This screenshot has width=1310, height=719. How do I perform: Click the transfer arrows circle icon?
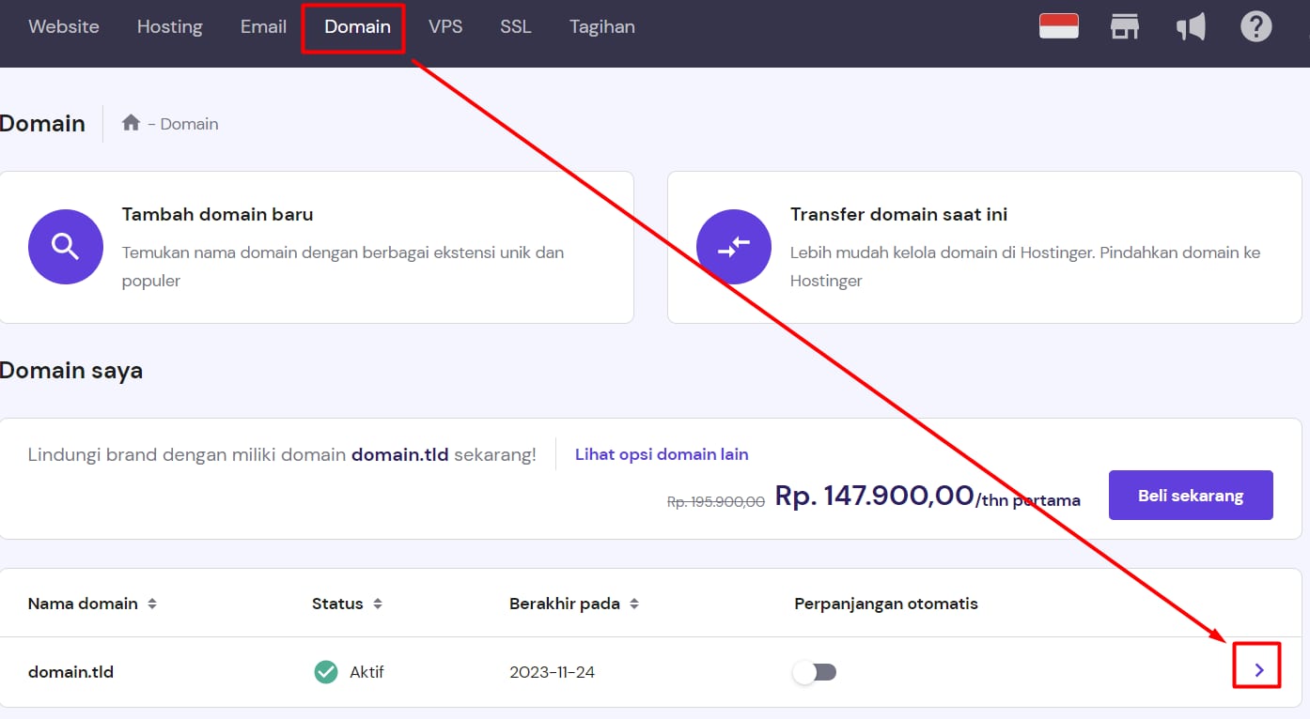click(x=733, y=247)
